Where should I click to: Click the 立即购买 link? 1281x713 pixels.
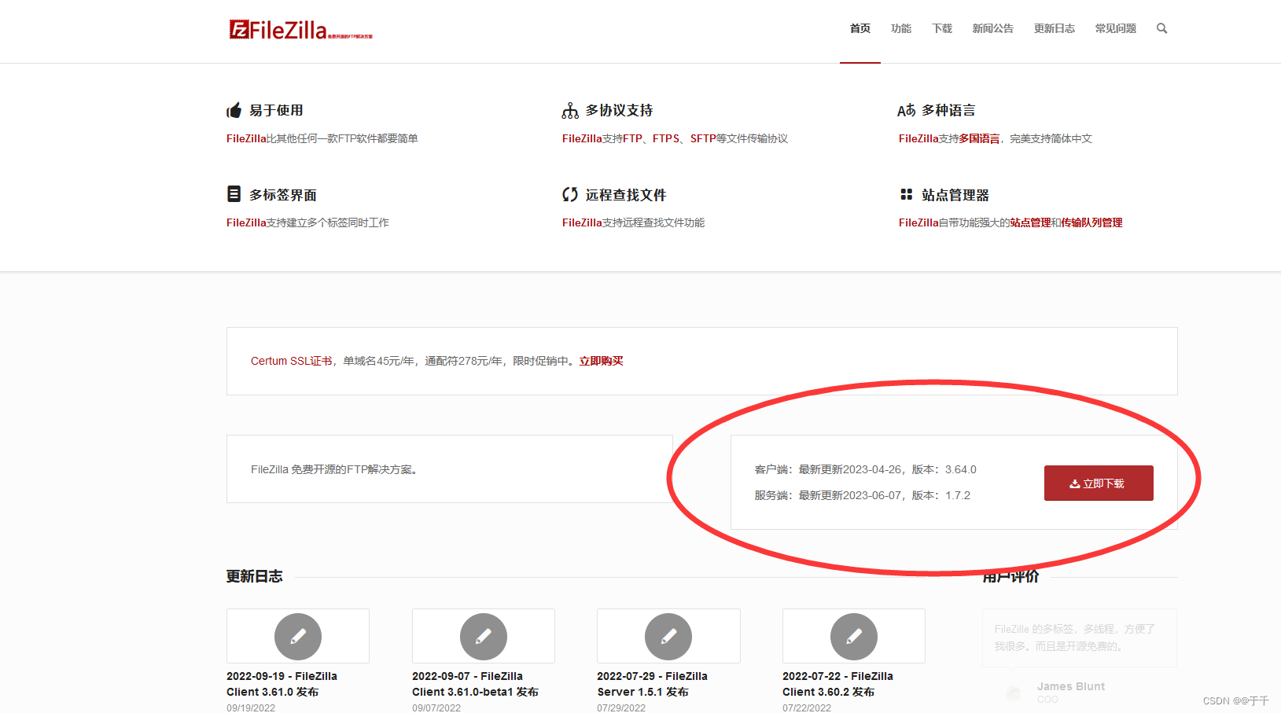[602, 361]
